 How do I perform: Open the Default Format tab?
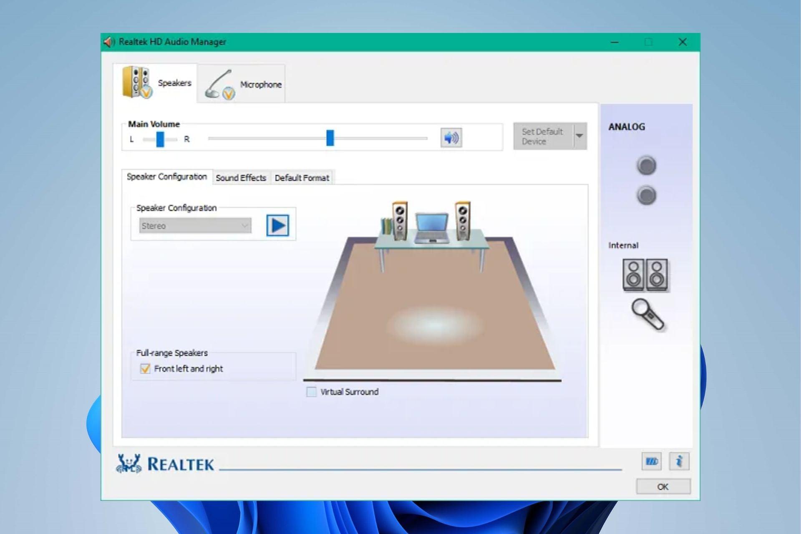pos(302,178)
